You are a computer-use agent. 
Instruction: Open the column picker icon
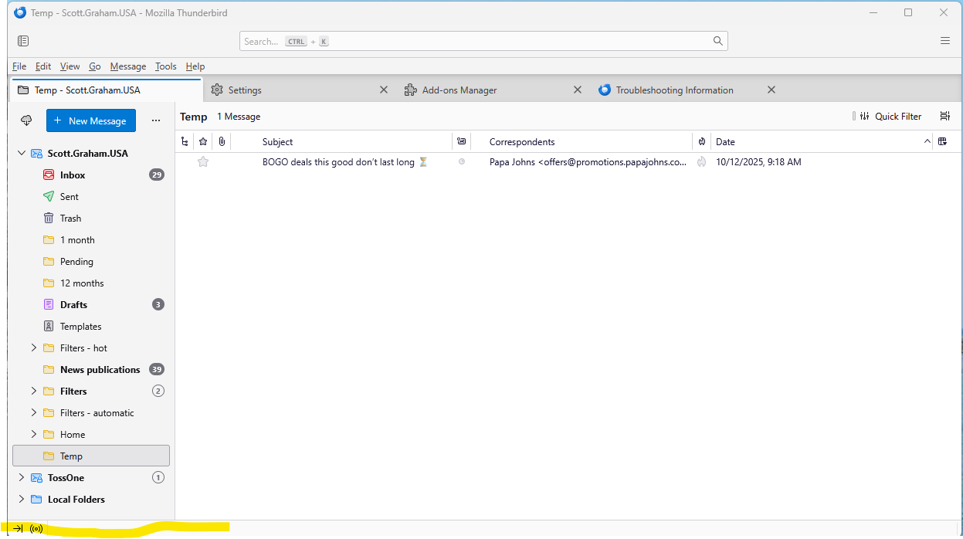(942, 141)
